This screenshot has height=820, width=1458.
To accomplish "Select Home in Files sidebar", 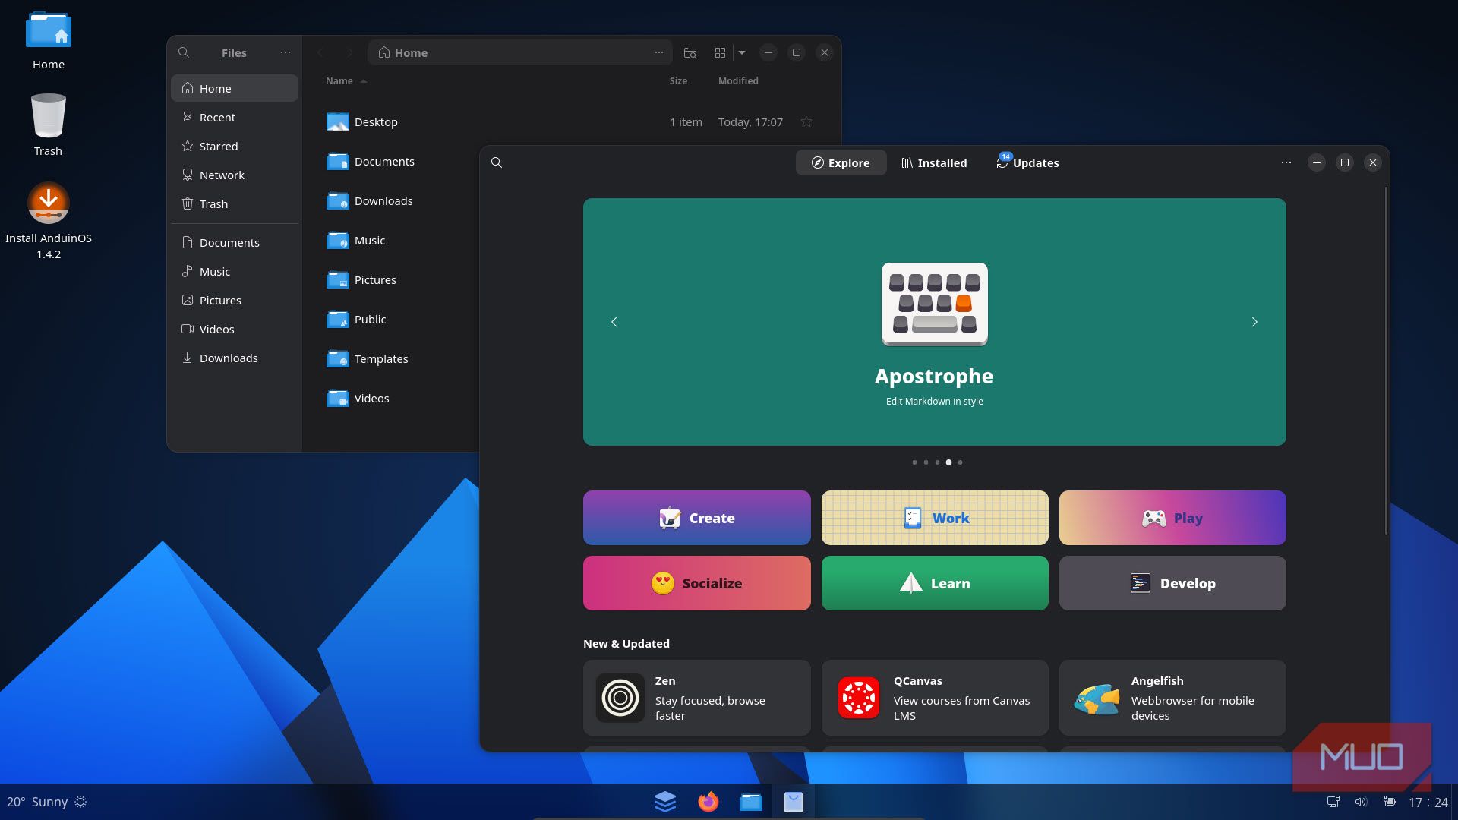I will (x=235, y=88).
